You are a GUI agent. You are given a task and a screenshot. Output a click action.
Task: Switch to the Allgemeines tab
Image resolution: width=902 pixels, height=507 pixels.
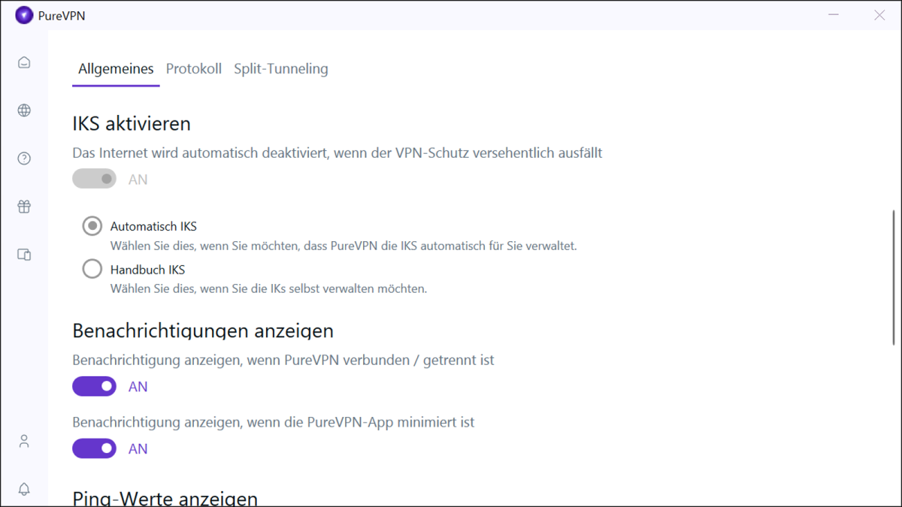click(x=116, y=69)
